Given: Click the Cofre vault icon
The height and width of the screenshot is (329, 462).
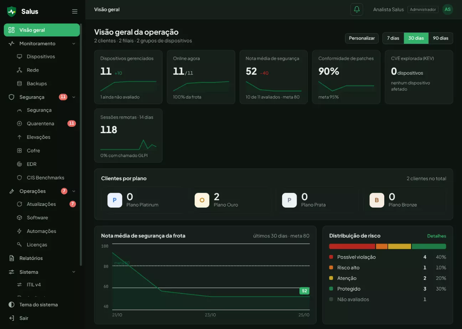Looking at the screenshot, I should [x=20, y=151].
